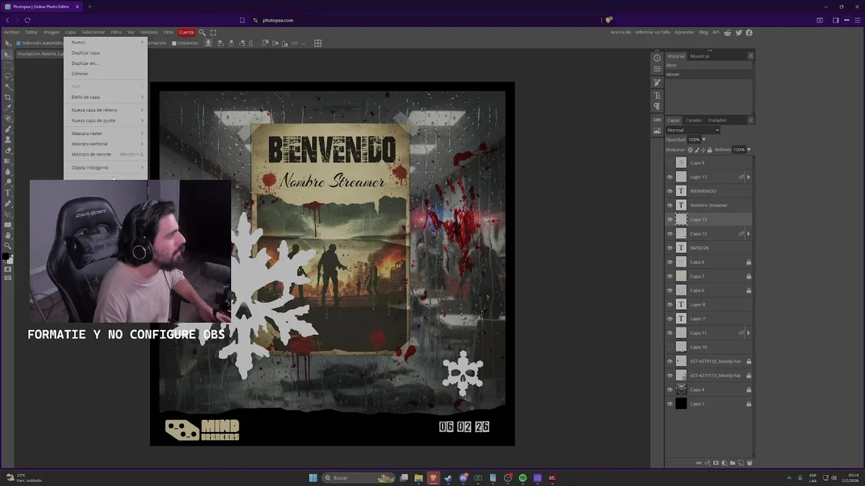Viewport: 865px width, 486px height.
Task: Select the Pen tool
Action: [x=8, y=203]
